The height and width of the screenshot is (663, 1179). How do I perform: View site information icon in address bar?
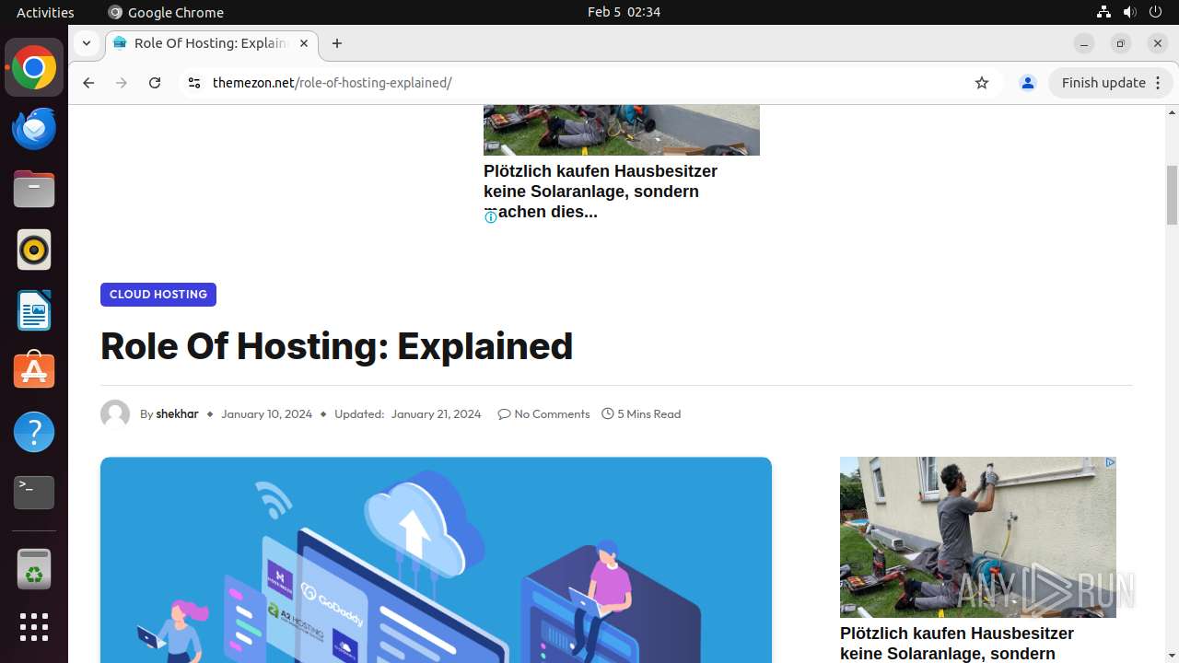coord(193,83)
